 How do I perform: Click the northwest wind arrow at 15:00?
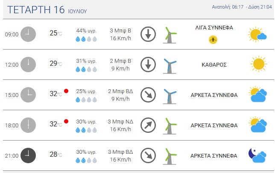coord(148,95)
